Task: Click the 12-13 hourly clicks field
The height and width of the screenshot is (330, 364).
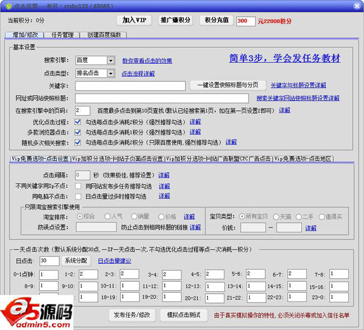Action: (214, 286)
